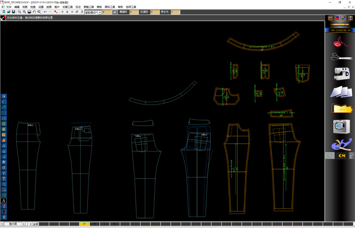Screen dimensions: 355x228
Task: Click the left arrow beside 显示层
Action: click(x=24, y=224)
